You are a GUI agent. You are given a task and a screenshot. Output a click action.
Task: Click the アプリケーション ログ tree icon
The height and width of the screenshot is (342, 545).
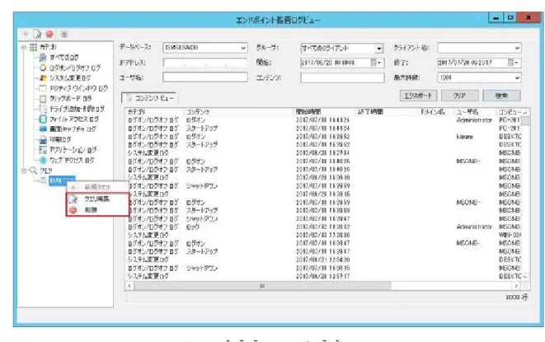[x=43, y=150]
